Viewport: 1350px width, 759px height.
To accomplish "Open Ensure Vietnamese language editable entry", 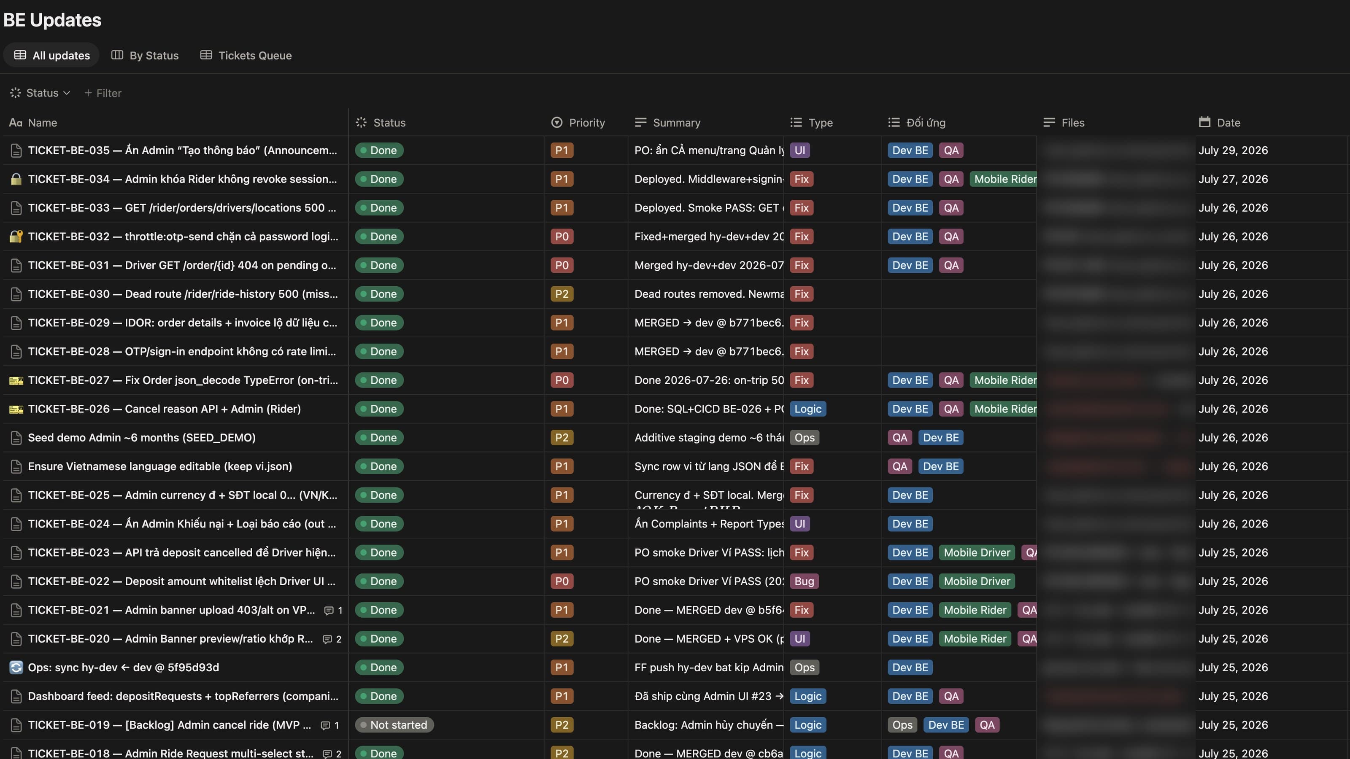I will point(160,466).
